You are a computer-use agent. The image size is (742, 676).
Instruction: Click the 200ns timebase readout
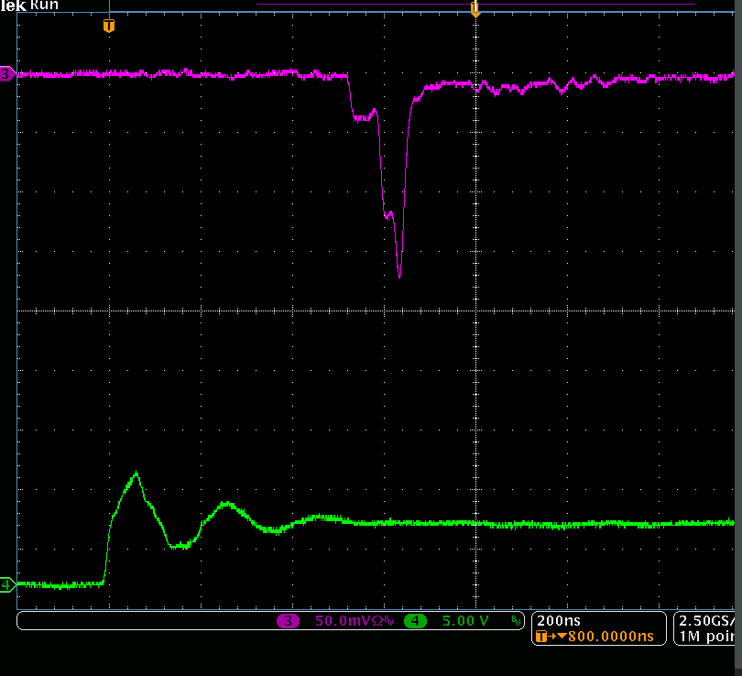coord(559,621)
